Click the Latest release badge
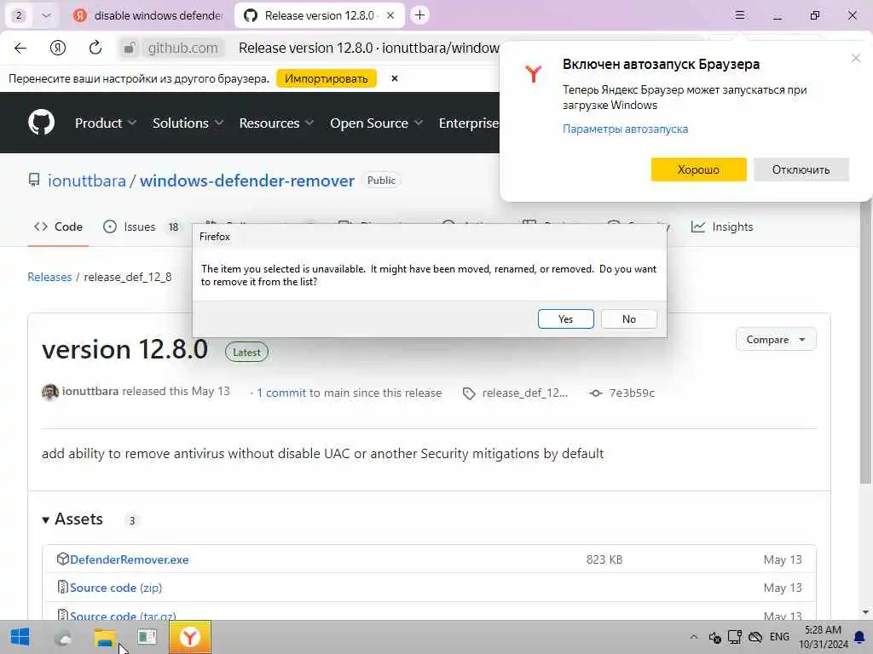Screen dimensions: 873x654 [x=246, y=352]
